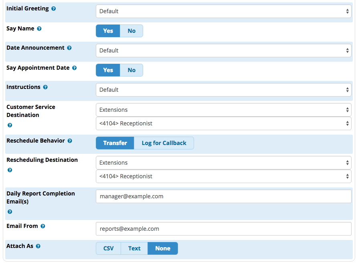Viewport: 360px width, 264px height.
Task: Open the Initial Greeting dropdown
Action: [224, 11]
